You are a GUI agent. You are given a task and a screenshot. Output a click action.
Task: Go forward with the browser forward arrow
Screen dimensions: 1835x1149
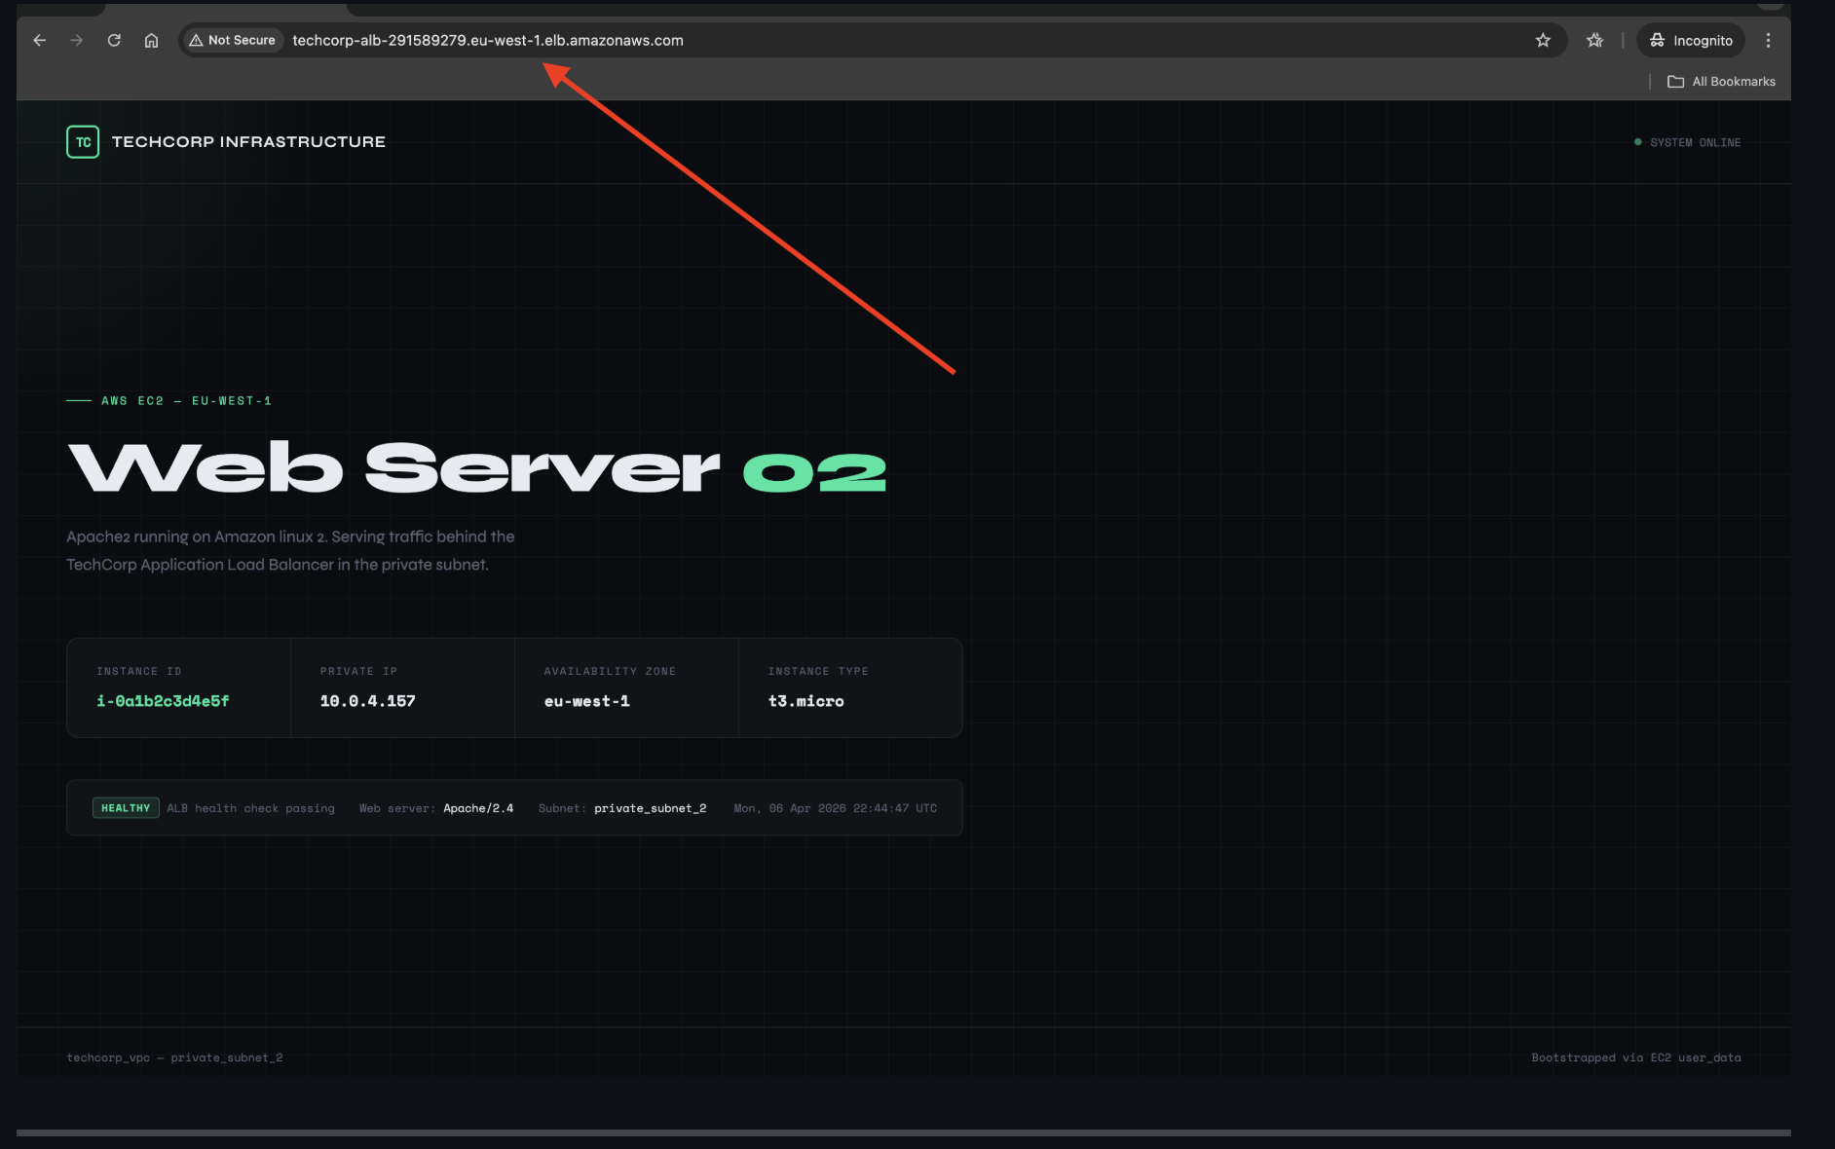(77, 41)
